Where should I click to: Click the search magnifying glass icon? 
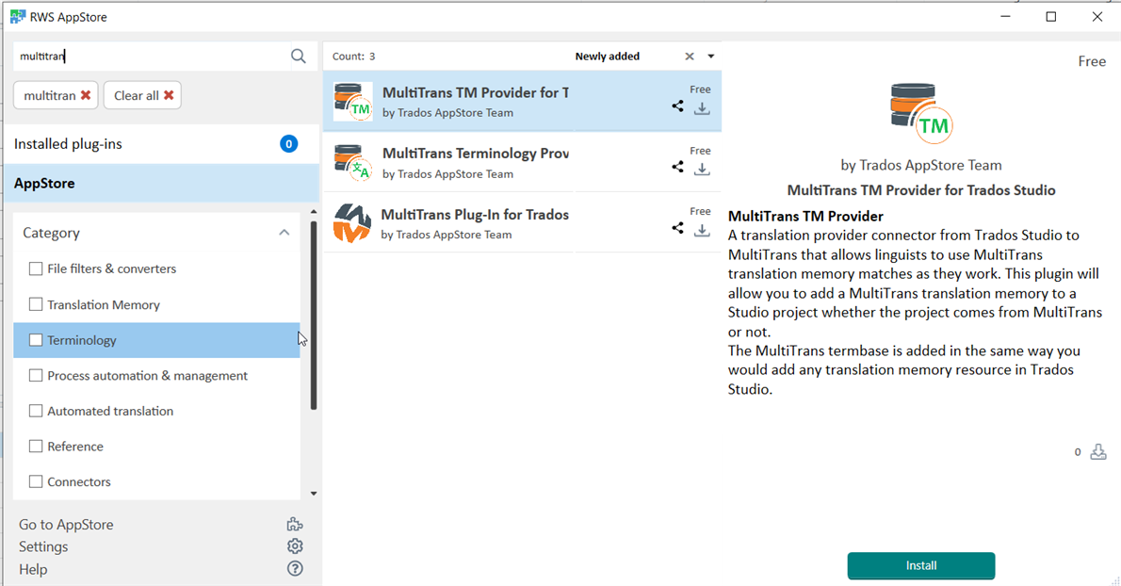coord(298,56)
